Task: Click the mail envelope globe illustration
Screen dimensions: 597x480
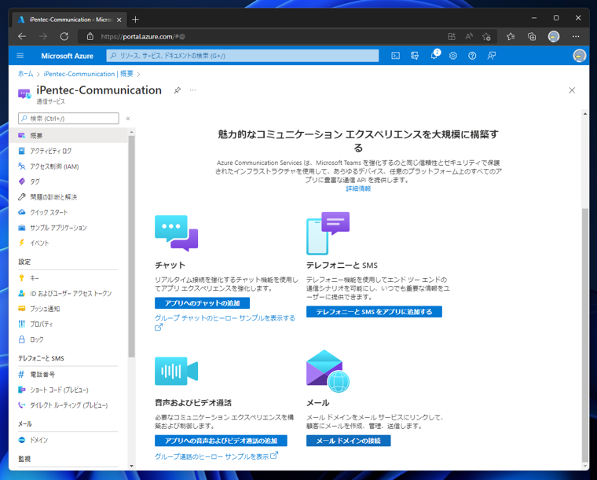Action: [328, 371]
